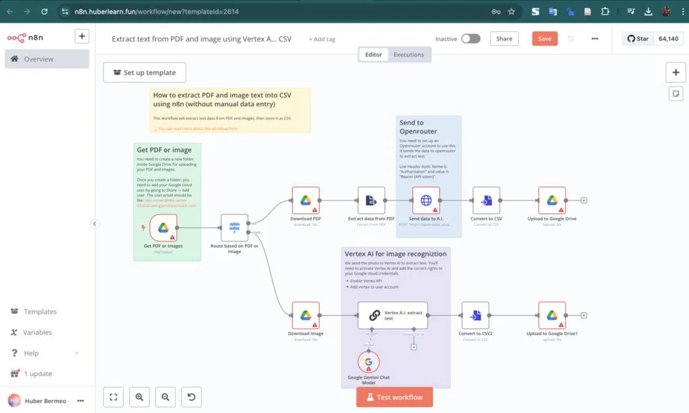Image resolution: width=689 pixels, height=413 pixels.
Task: Zoom in on the canvas
Action: [x=139, y=397]
